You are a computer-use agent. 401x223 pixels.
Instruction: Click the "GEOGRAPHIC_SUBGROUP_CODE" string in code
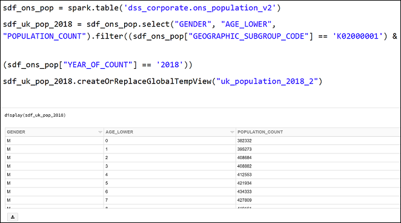(249, 36)
